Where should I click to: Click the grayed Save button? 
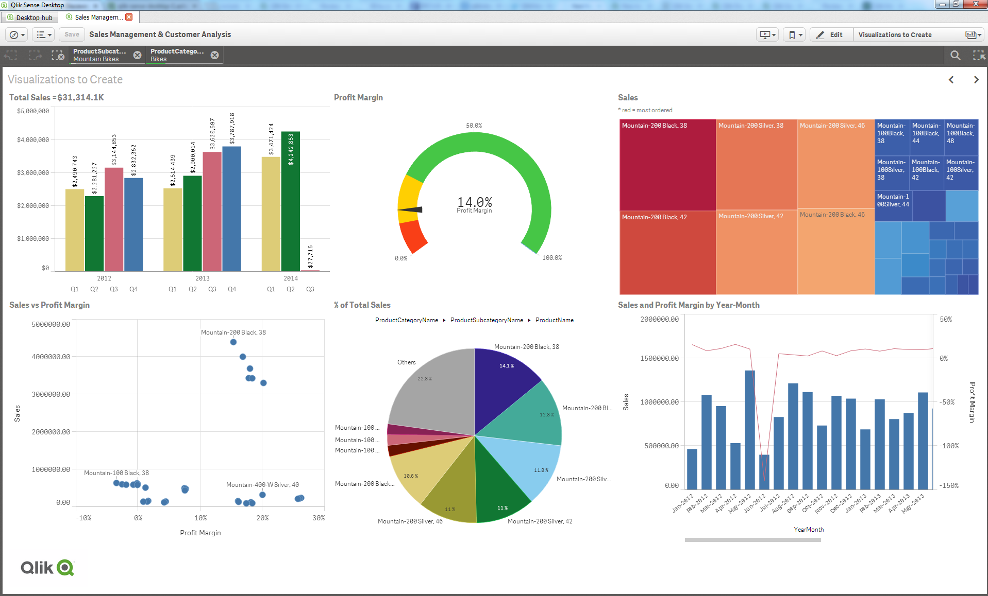(x=72, y=34)
